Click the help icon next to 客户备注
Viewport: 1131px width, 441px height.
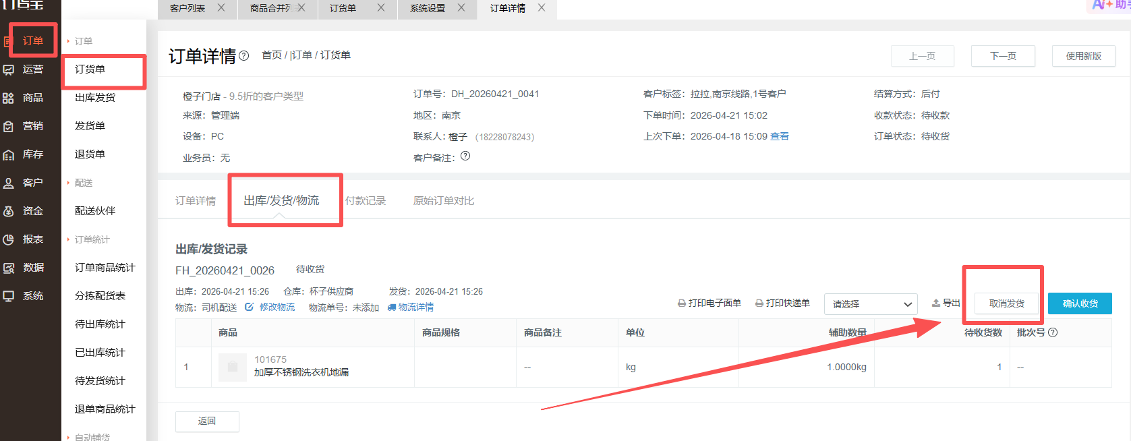pos(465,156)
